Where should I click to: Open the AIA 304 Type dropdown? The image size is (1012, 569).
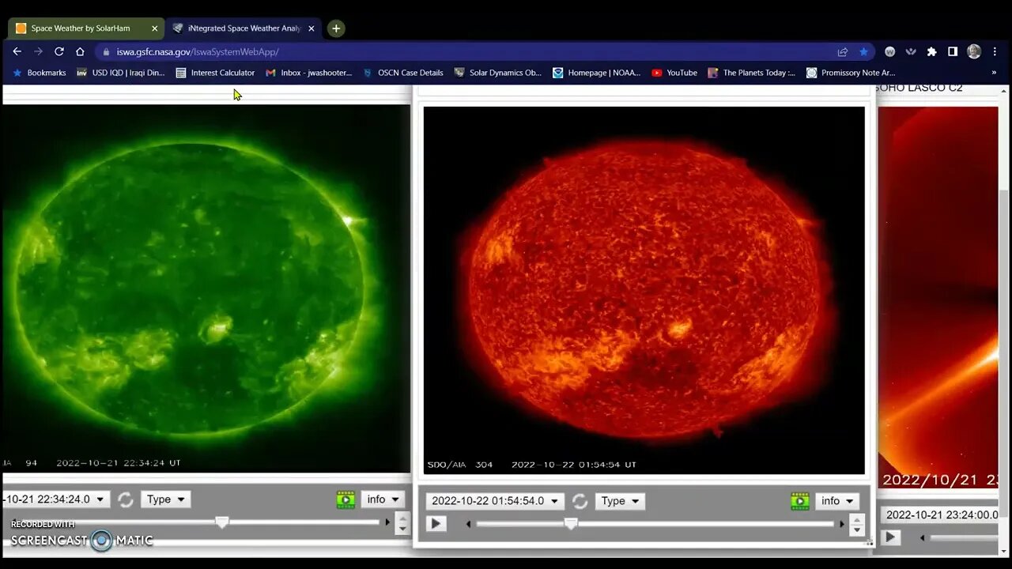(x=620, y=501)
